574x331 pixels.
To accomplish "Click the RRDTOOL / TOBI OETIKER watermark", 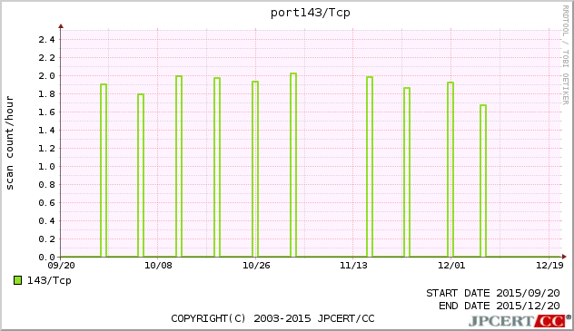I will coord(566,54).
